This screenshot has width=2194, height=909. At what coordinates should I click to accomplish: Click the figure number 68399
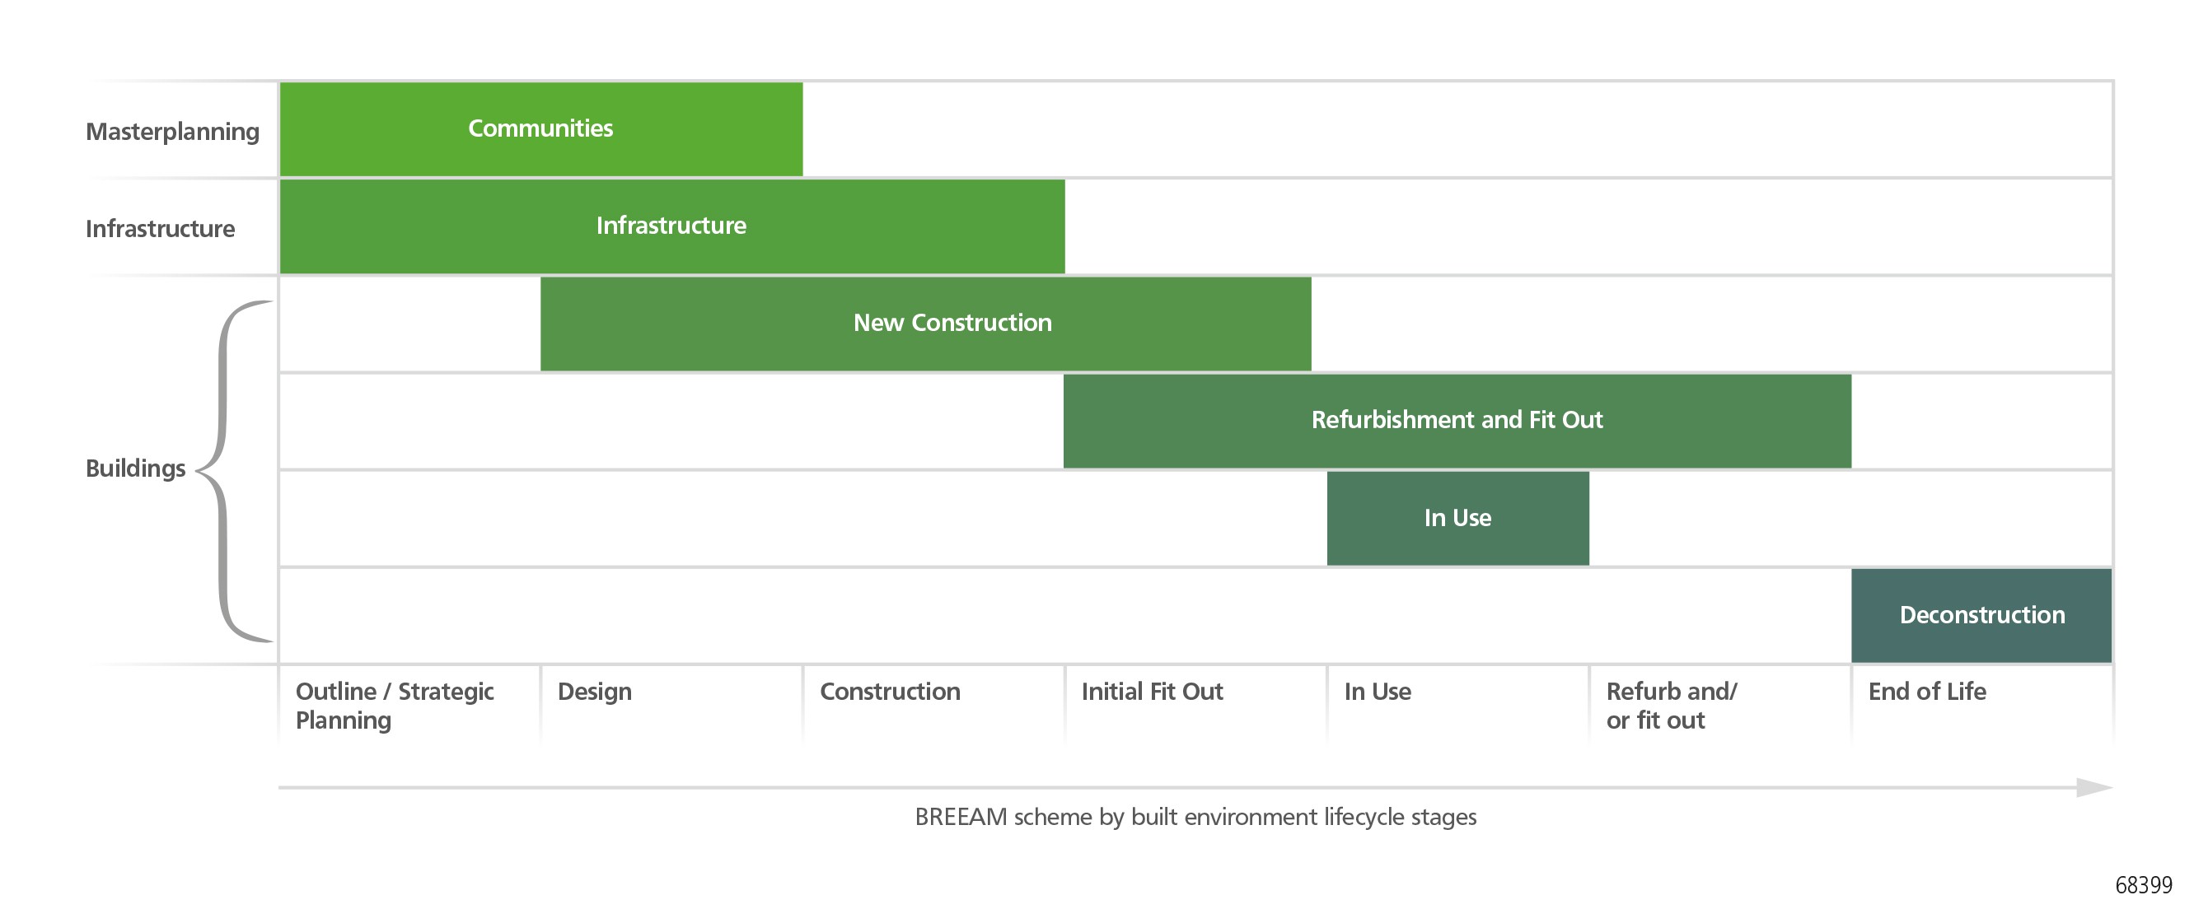(2144, 885)
